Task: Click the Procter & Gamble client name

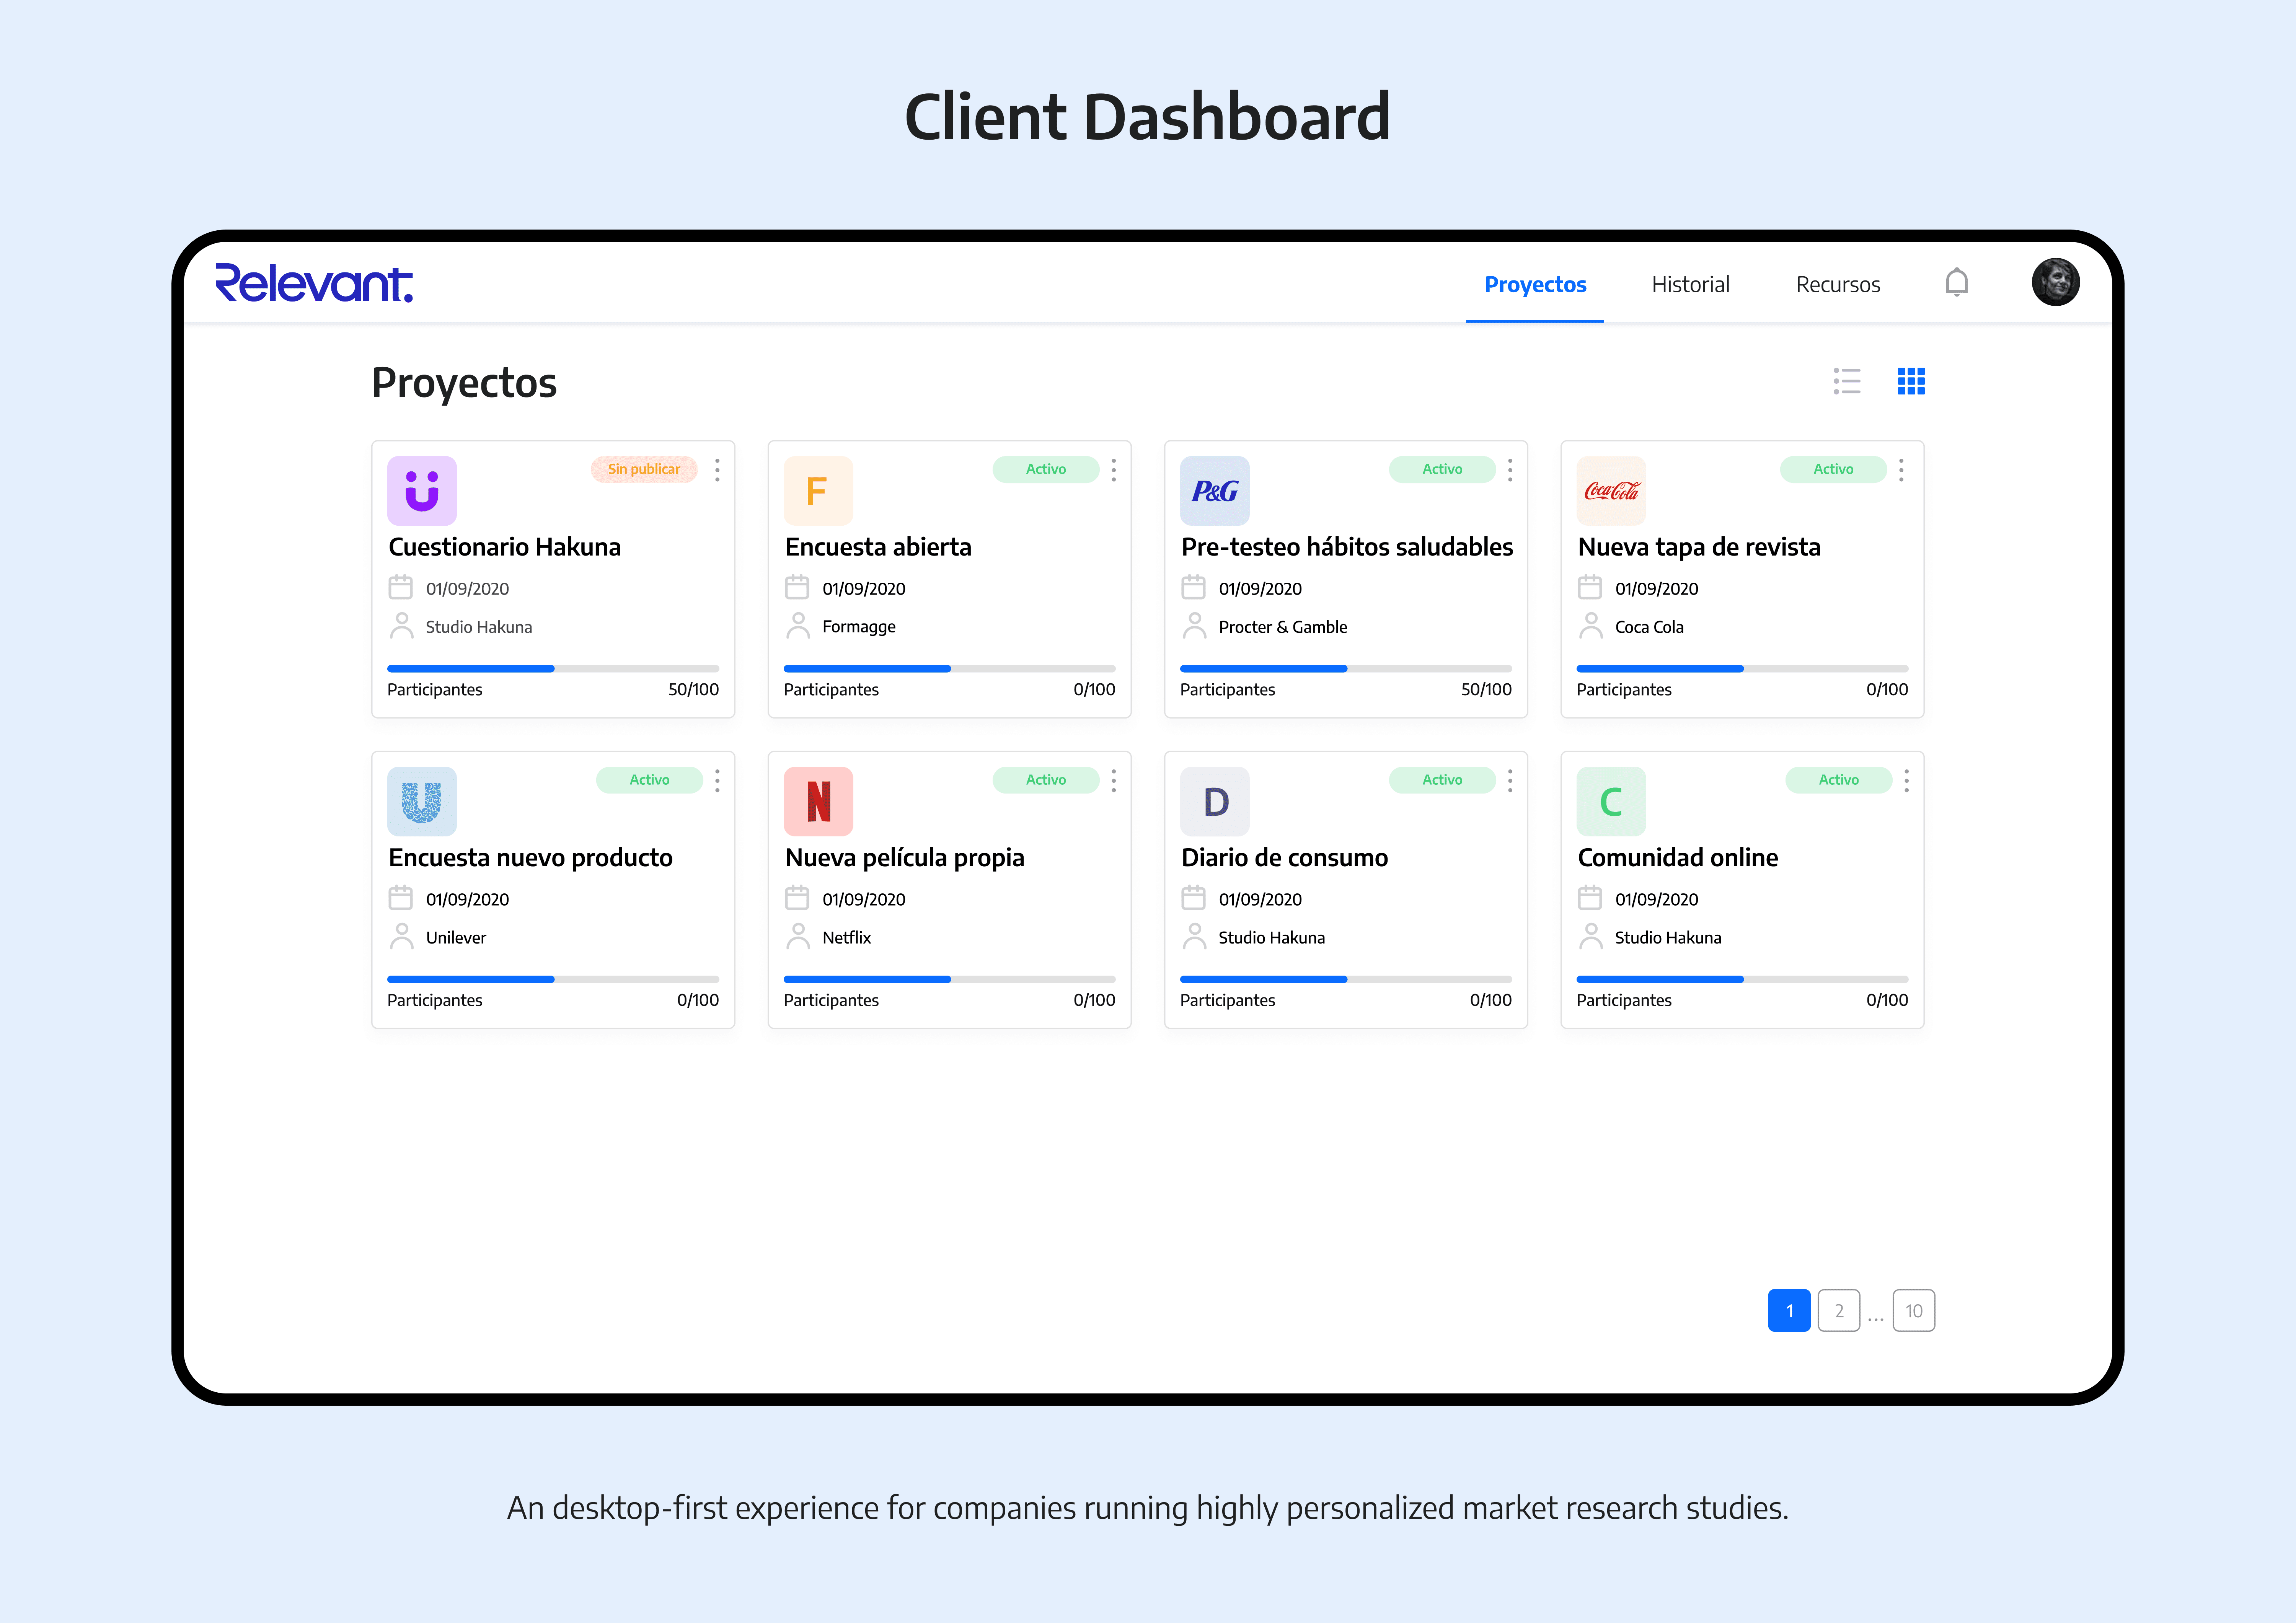Action: [1283, 627]
